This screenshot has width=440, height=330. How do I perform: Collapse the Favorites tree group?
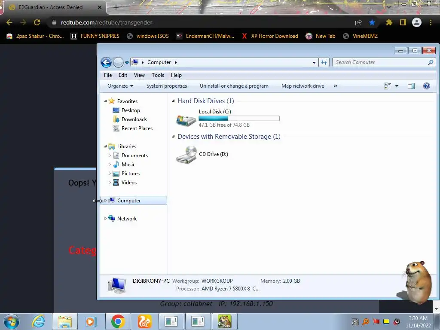click(105, 101)
